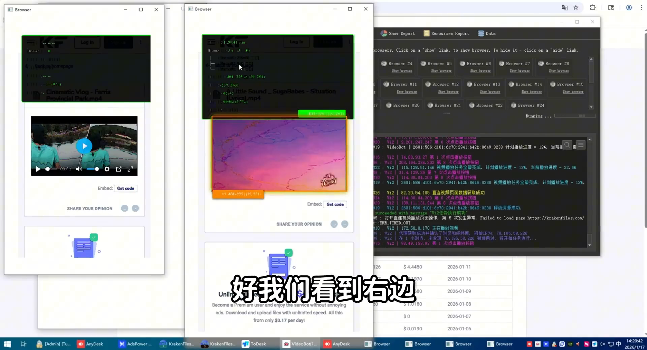Click the play control in left video bar
This screenshot has height=350, width=647.
[x=38, y=169]
